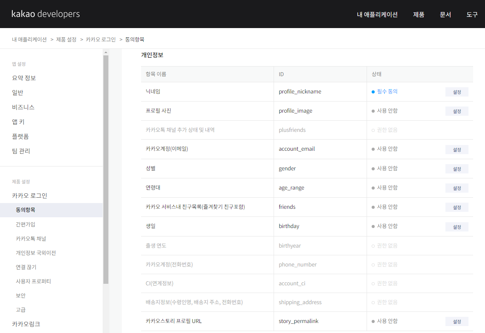This screenshot has width=485, height=333.
Task: Open 팀 관리 in sidebar
Action: coord(21,151)
